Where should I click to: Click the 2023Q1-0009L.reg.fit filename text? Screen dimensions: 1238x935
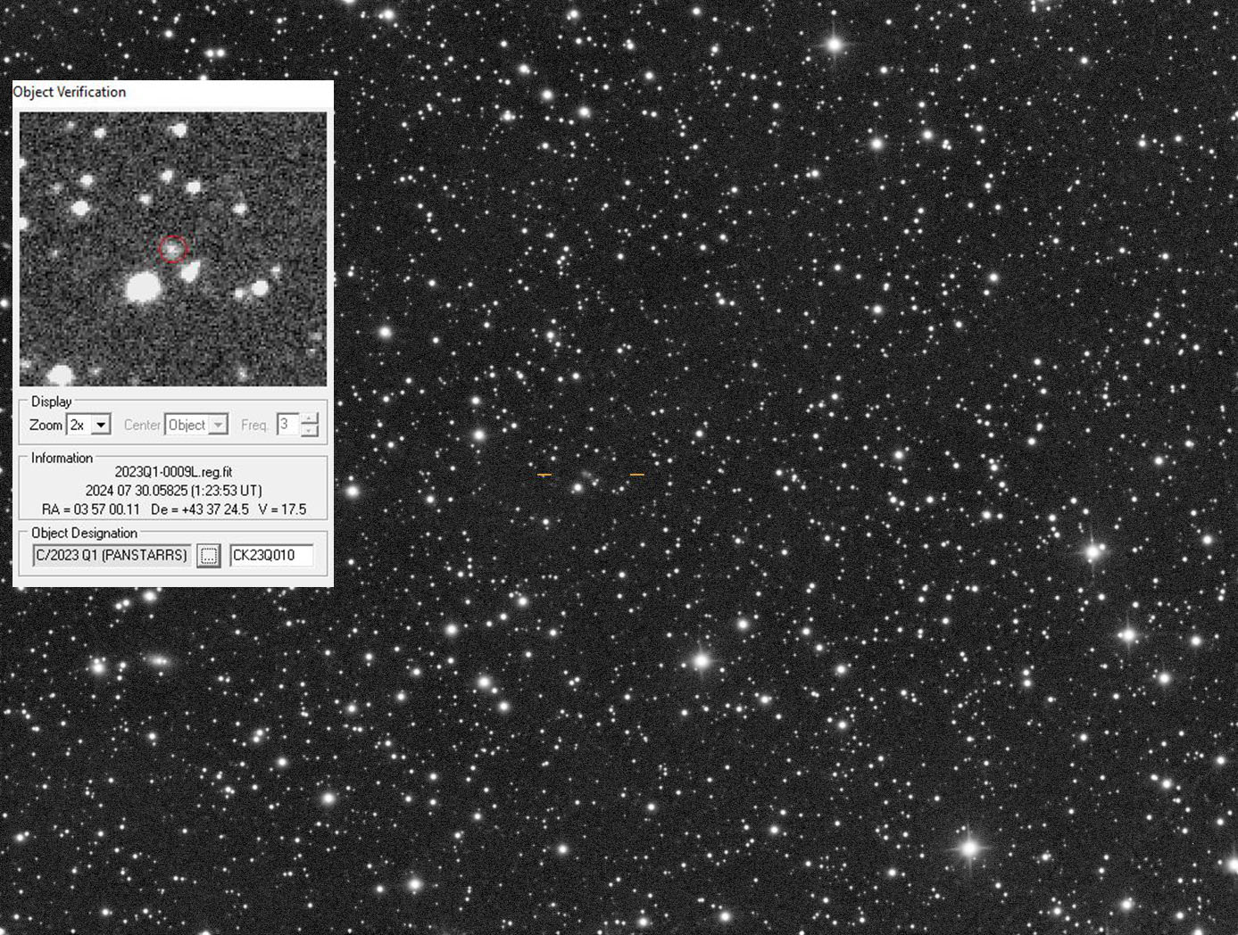[173, 472]
